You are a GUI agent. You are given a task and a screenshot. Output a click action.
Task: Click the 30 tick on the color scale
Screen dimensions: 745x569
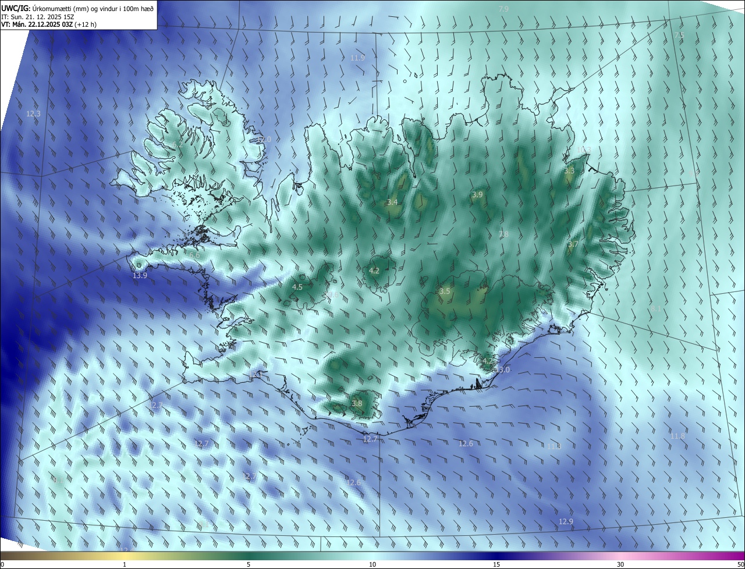(x=620, y=564)
